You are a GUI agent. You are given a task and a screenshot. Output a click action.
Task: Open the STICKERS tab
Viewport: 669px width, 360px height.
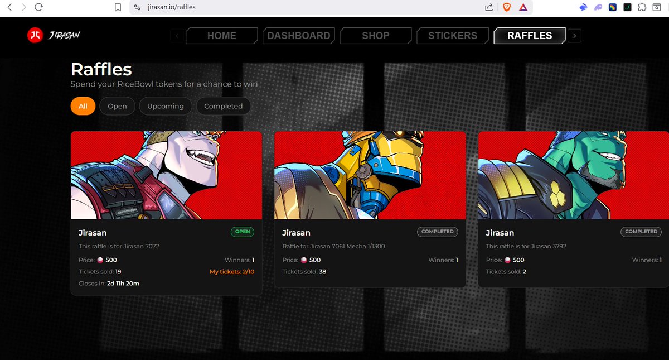[453, 36]
